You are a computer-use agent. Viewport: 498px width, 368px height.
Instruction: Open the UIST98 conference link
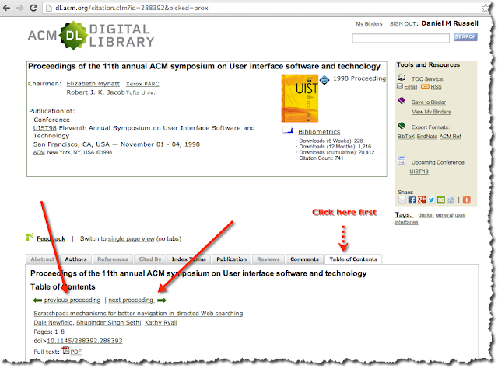(x=45, y=128)
